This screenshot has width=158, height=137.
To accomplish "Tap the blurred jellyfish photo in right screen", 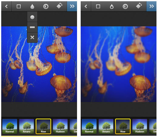I will click(x=119, y=64).
